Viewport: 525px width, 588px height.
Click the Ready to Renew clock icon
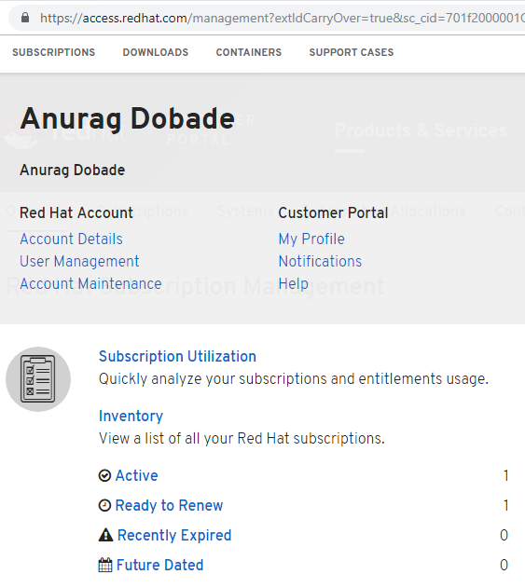pyautogui.click(x=104, y=505)
